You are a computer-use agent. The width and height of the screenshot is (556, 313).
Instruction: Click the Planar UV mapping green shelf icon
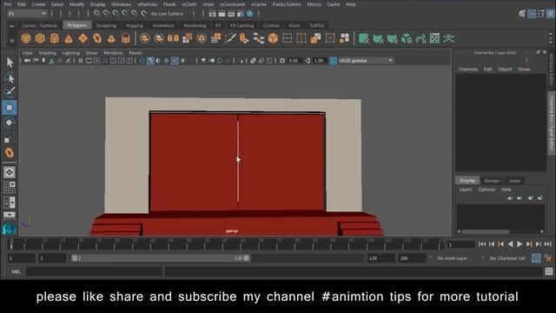pyautogui.click(x=363, y=38)
